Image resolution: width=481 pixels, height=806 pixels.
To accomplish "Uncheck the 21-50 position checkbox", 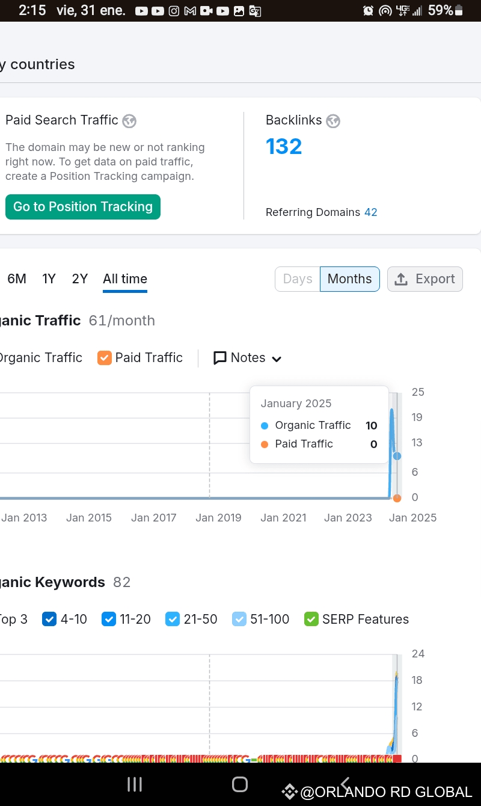I will click(173, 619).
